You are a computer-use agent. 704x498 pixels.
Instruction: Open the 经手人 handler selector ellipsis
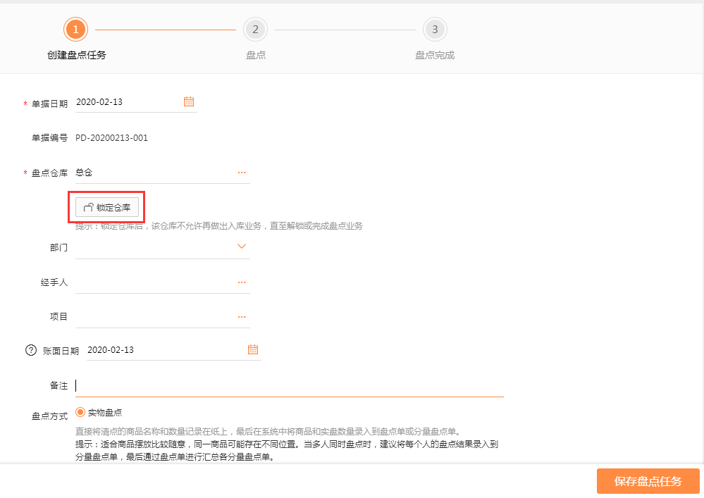242,281
